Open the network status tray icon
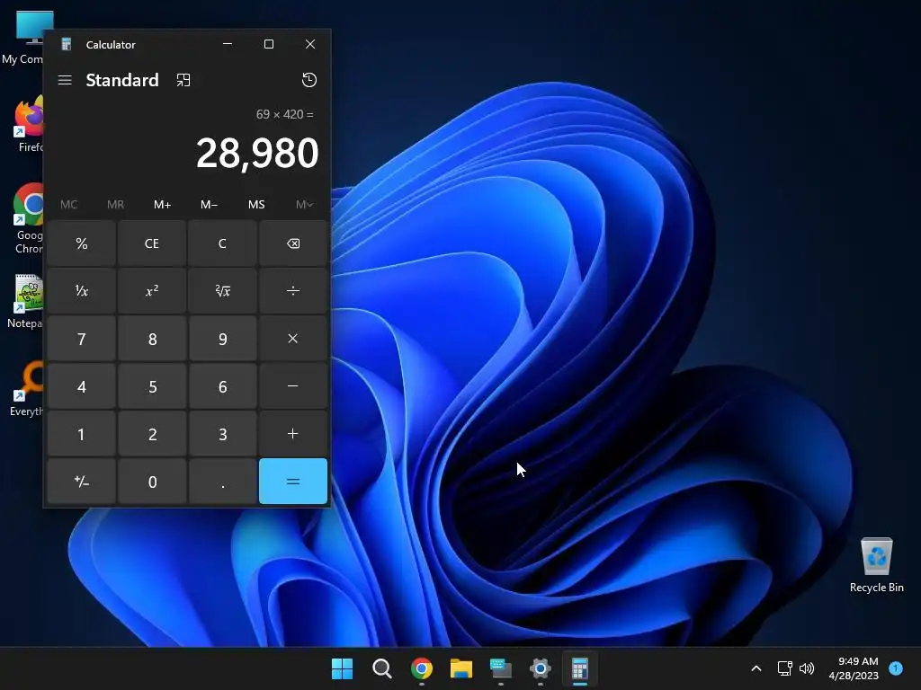Screen dimensions: 921x690 (x=784, y=668)
